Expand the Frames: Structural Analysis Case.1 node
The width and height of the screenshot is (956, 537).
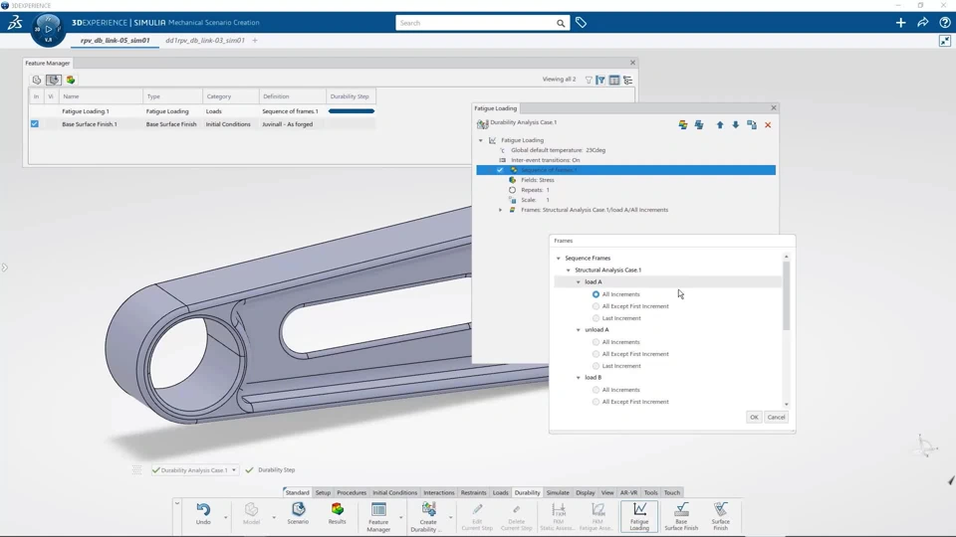(501, 210)
